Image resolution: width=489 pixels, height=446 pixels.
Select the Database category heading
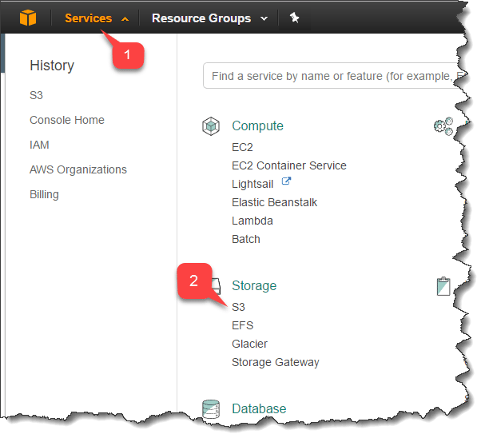click(259, 409)
